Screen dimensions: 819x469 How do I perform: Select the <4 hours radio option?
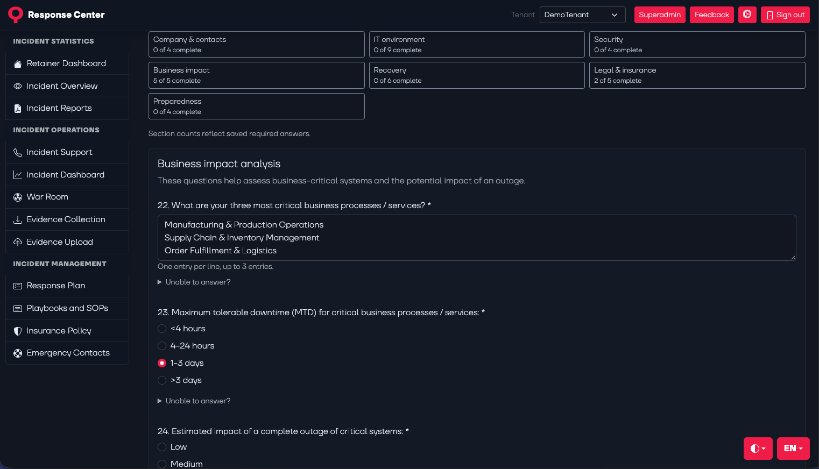(162, 329)
